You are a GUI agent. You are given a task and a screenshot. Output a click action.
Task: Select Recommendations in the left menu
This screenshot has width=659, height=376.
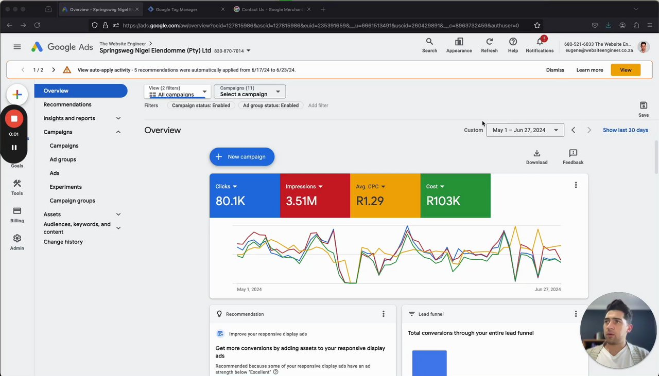pos(67,104)
